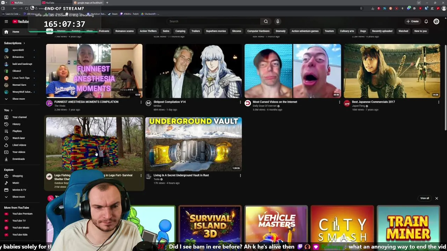Select the Superhero movies chip

216,31
